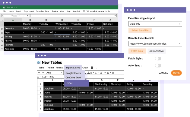Click the horizontal text align icon
Viewport: 190px width, 117px height.
pos(91,73)
